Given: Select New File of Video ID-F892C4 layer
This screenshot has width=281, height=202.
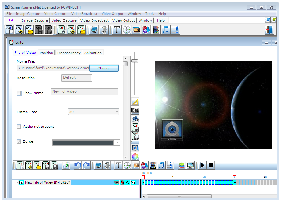Looking at the screenshot, I should 48,182.
